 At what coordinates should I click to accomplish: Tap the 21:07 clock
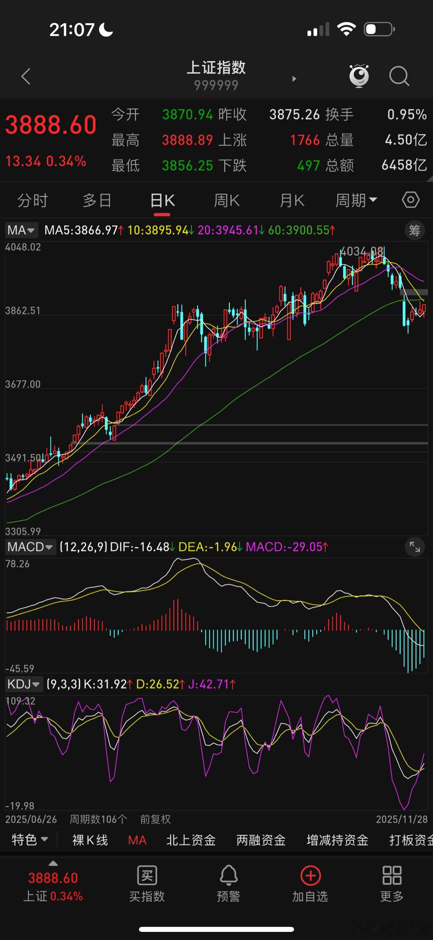click(x=72, y=30)
